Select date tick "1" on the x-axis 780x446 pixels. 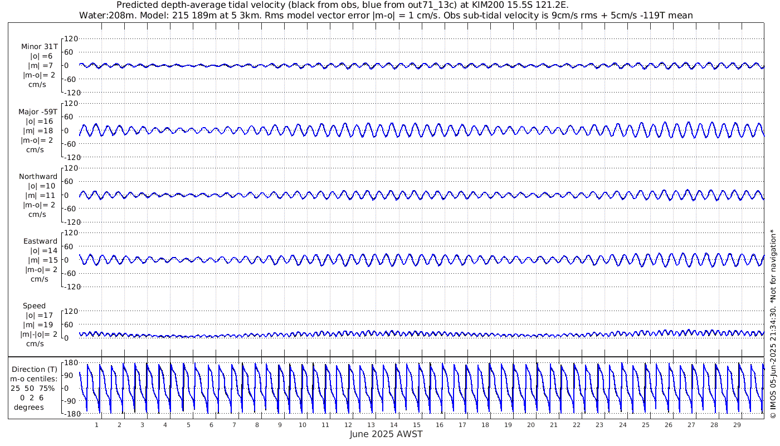97,425
